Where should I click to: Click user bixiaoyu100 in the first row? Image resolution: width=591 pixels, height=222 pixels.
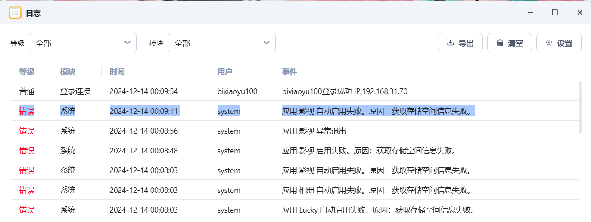point(237,91)
